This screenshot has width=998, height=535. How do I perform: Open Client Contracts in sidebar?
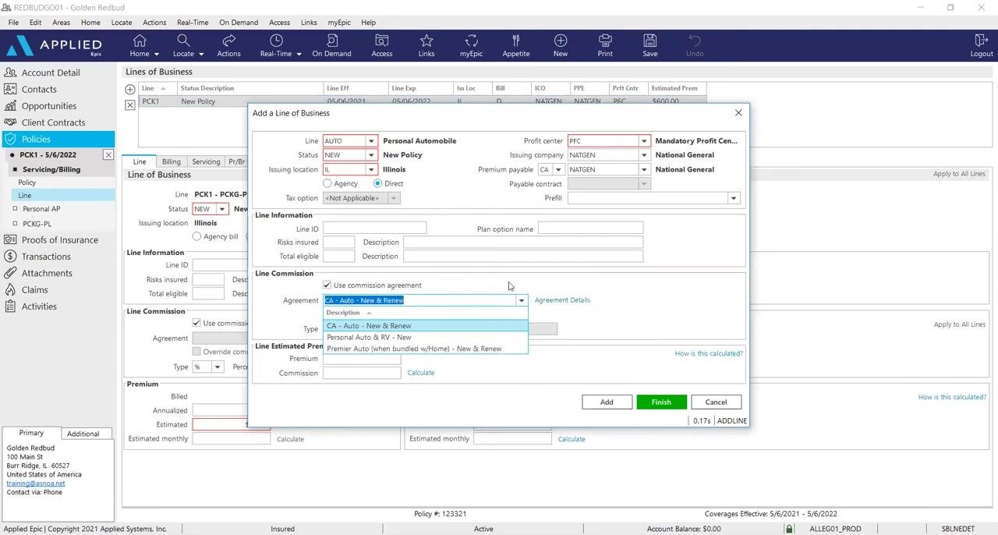click(x=53, y=122)
